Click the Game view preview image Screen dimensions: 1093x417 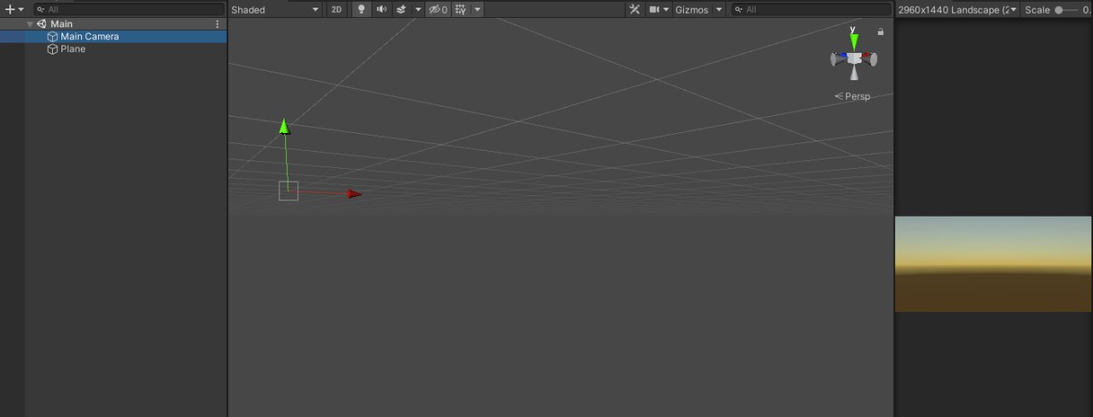pyautogui.click(x=993, y=264)
